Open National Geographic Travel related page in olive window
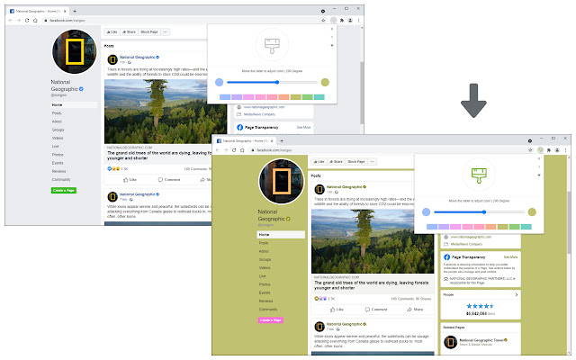 481,342
